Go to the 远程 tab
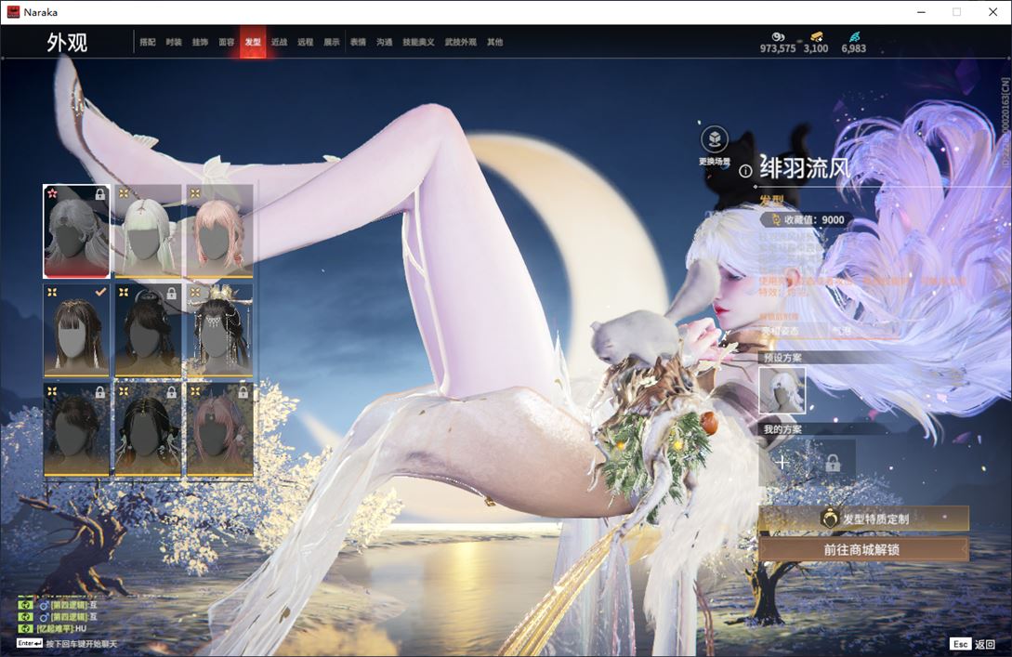The width and height of the screenshot is (1012, 657). tap(306, 42)
